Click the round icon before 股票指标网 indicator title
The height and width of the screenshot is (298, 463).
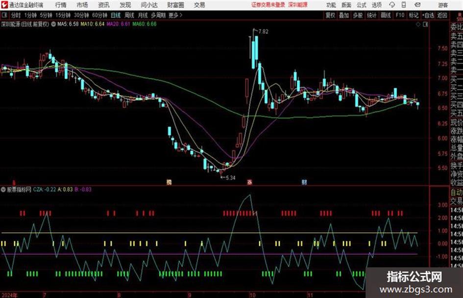click(3, 189)
